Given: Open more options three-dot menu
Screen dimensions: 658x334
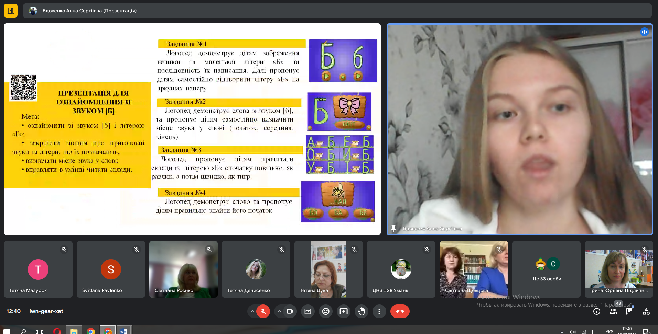Looking at the screenshot, I should [379, 311].
